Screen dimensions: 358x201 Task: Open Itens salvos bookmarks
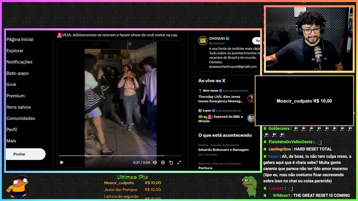point(18,107)
